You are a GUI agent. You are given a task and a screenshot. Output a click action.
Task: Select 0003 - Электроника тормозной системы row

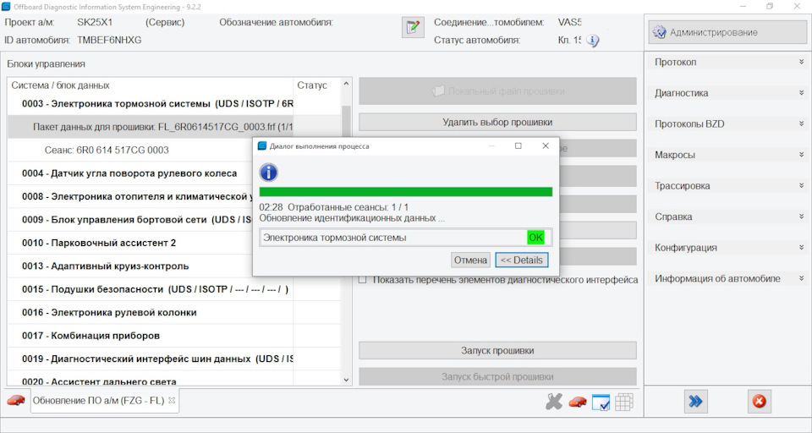tap(174, 103)
